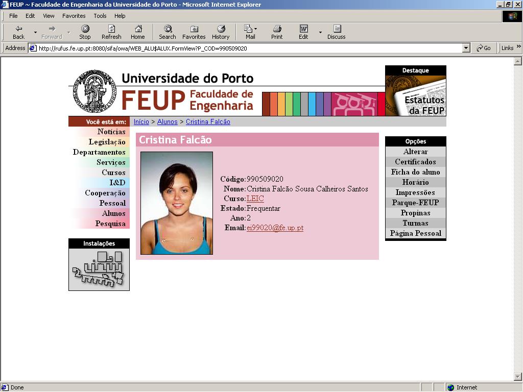523x392 pixels.
Task: Click the Cristina Falcão breadcrumb link
Action: coord(208,121)
